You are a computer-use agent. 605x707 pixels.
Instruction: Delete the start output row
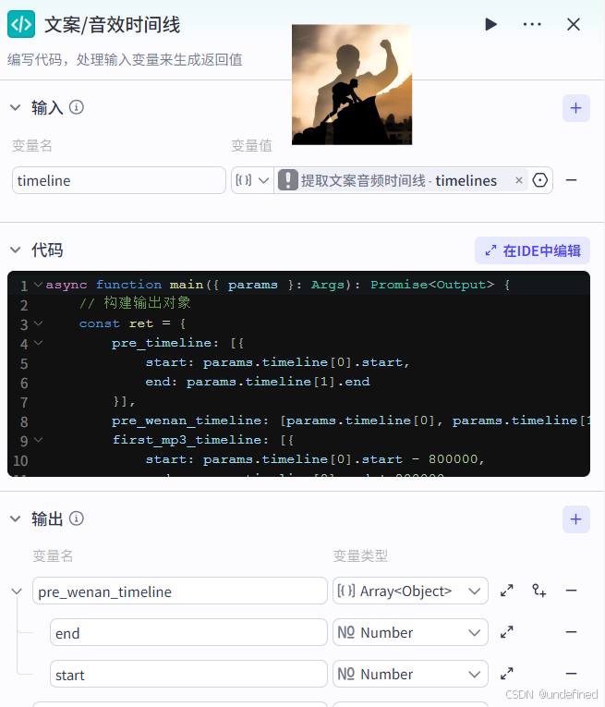tap(571, 674)
